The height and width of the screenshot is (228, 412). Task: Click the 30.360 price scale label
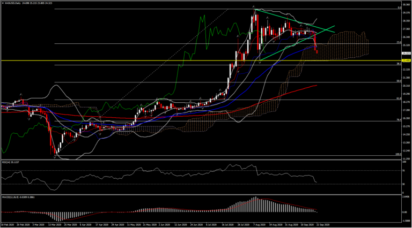click(406, 5)
